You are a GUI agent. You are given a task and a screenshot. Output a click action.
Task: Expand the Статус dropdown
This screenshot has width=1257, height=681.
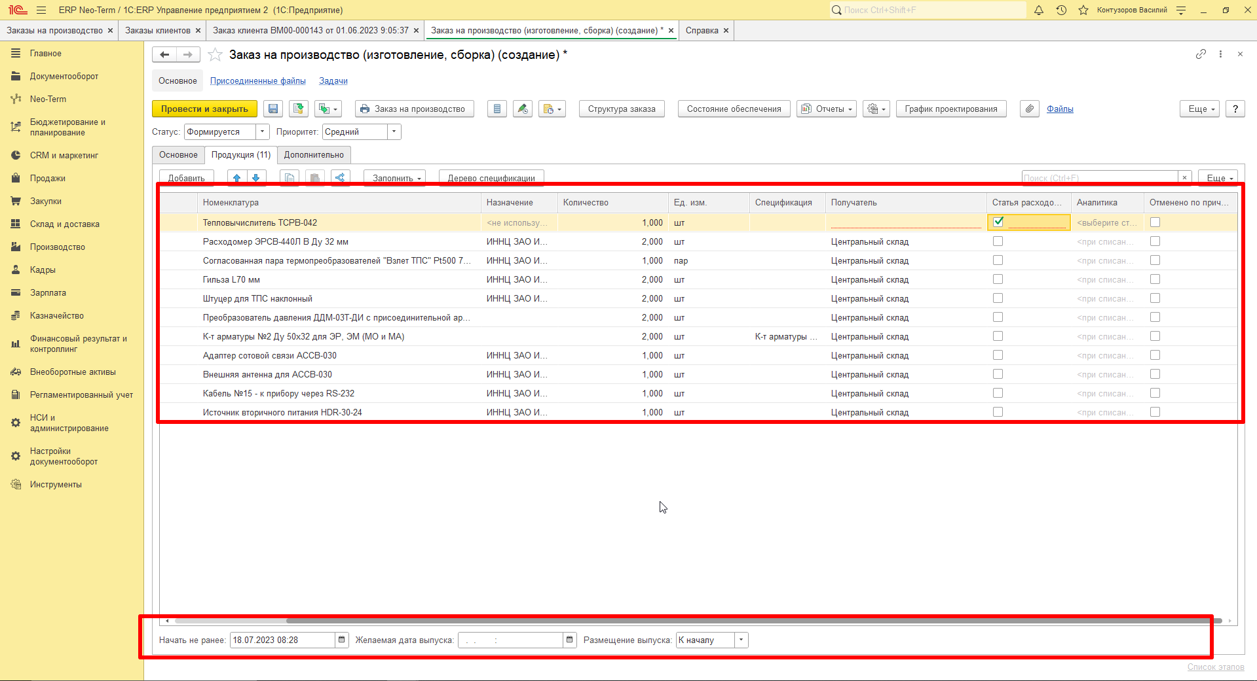[262, 132]
